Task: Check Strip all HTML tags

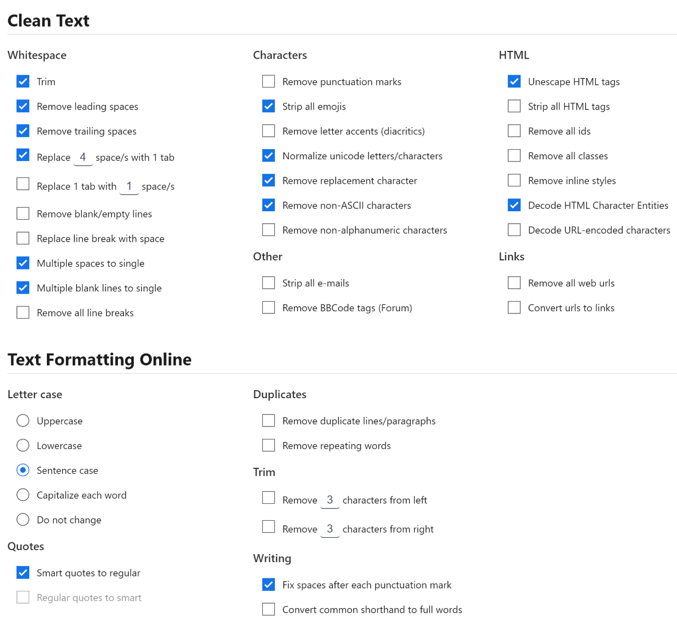Action: click(514, 106)
